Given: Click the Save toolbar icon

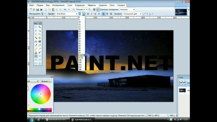Looking at the screenshot, I should (x=38, y=9).
